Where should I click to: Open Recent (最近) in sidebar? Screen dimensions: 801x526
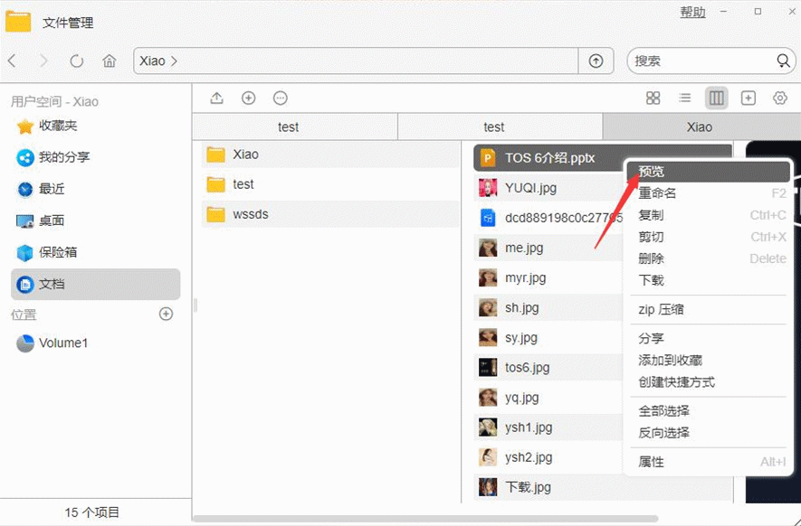point(95,189)
